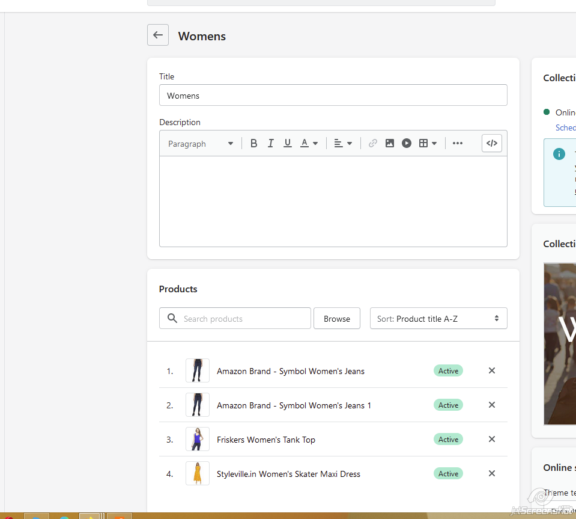Open the Sort: Product title A-Z dropdown
Screen dimensions: 576x519
pyautogui.click(x=438, y=319)
